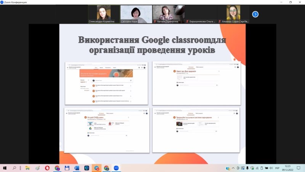305x172 pixels.
Task: Select Наталя Пшенична's video tile
Action: click(169, 14)
